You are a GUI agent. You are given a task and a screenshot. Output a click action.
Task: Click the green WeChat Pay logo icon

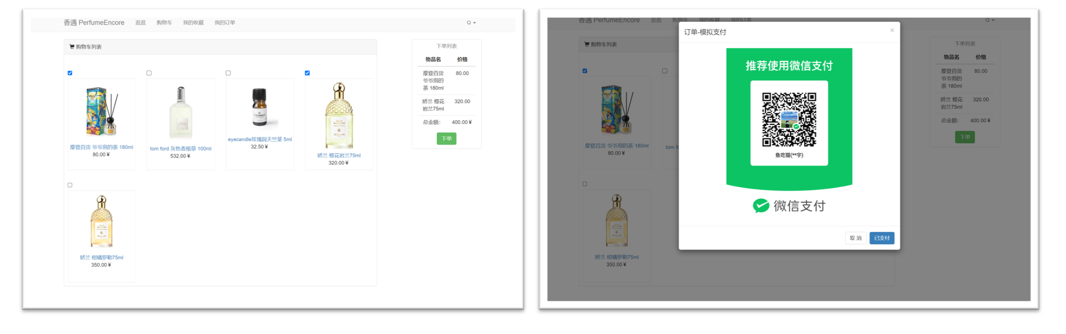(761, 206)
